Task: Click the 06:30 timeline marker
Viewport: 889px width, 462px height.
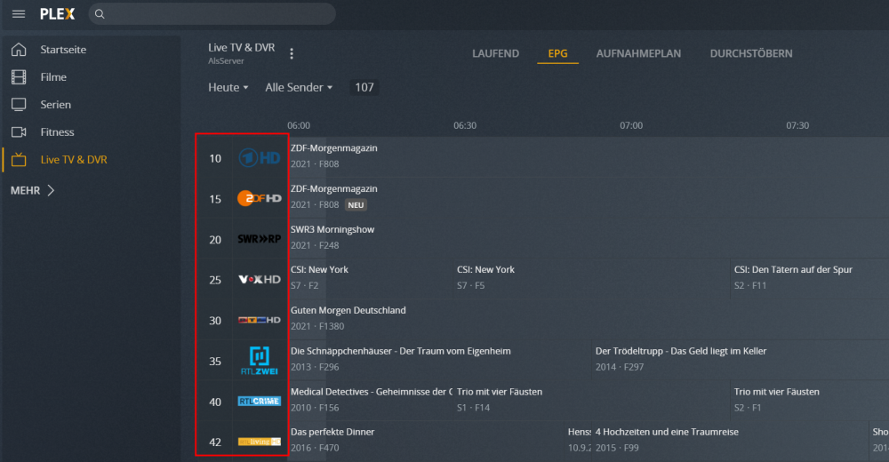Action: pos(465,126)
